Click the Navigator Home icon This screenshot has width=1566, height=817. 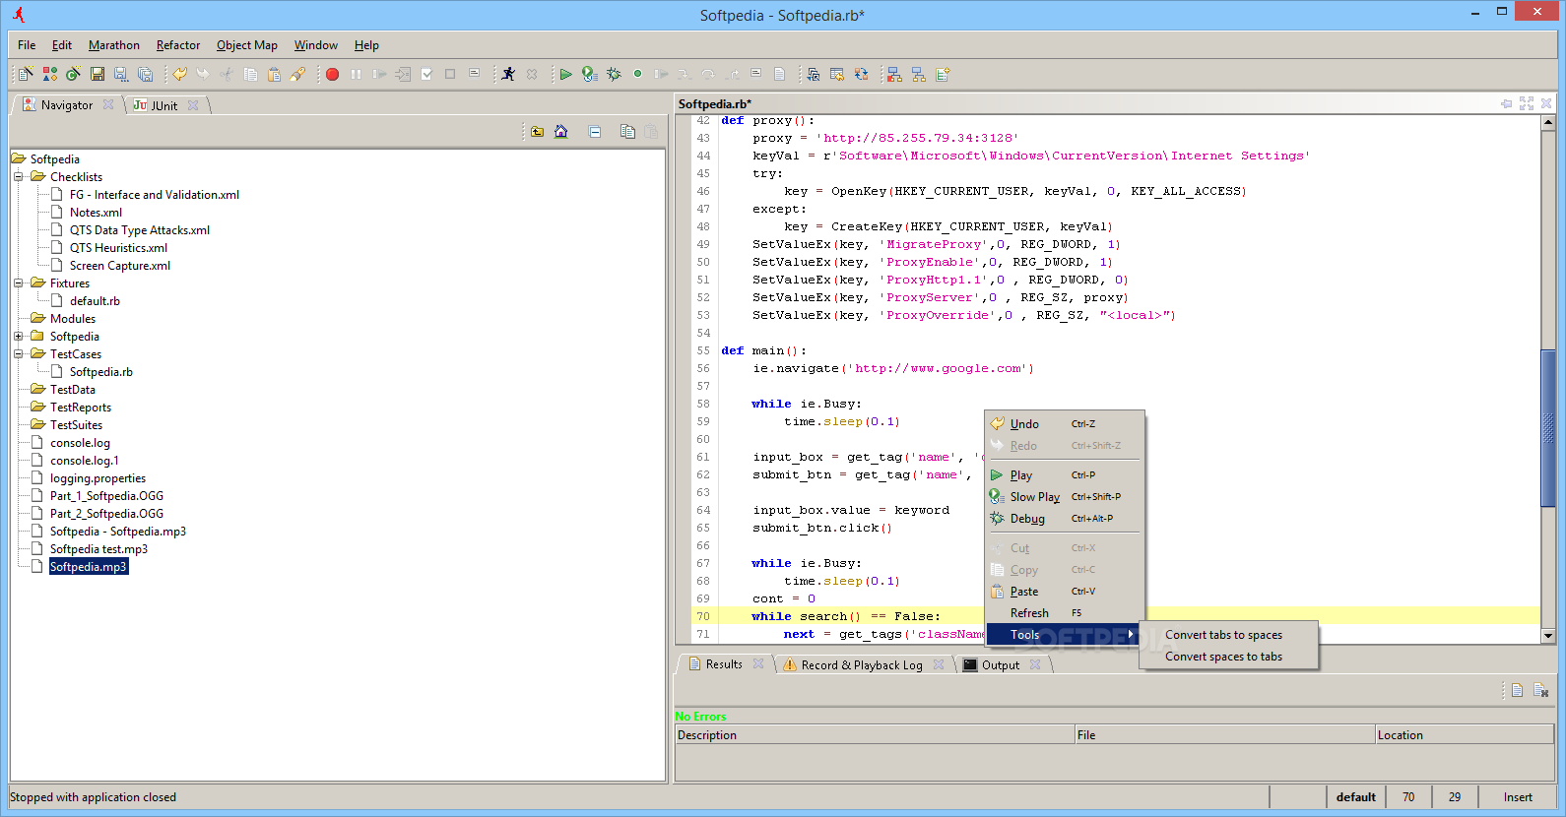(x=560, y=132)
